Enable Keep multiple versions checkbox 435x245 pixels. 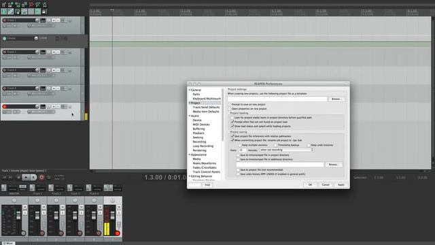240,145
